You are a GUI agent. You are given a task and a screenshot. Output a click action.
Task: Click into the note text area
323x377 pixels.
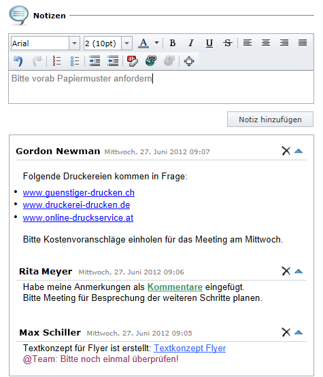click(x=161, y=87)
